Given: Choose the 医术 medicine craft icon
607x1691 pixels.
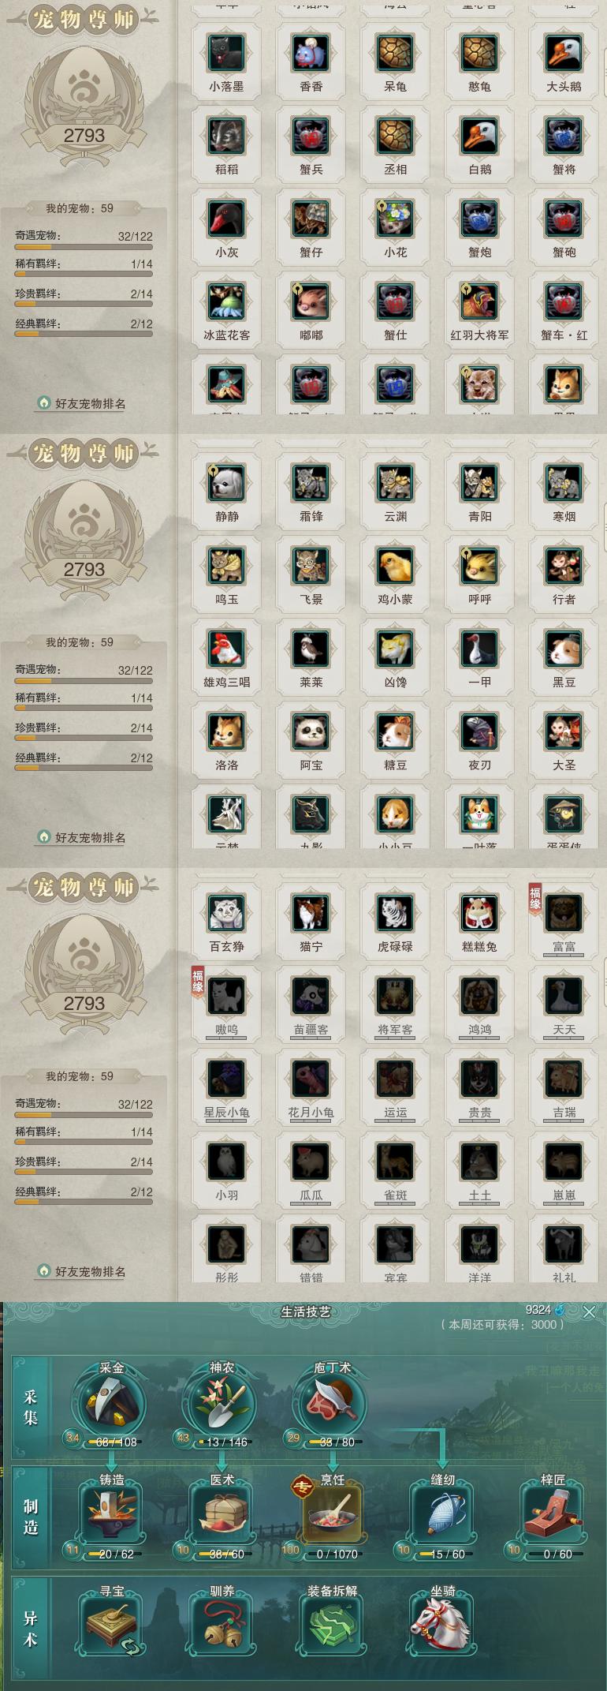Looking at the screenshot, I should [x=222, y=1511].
